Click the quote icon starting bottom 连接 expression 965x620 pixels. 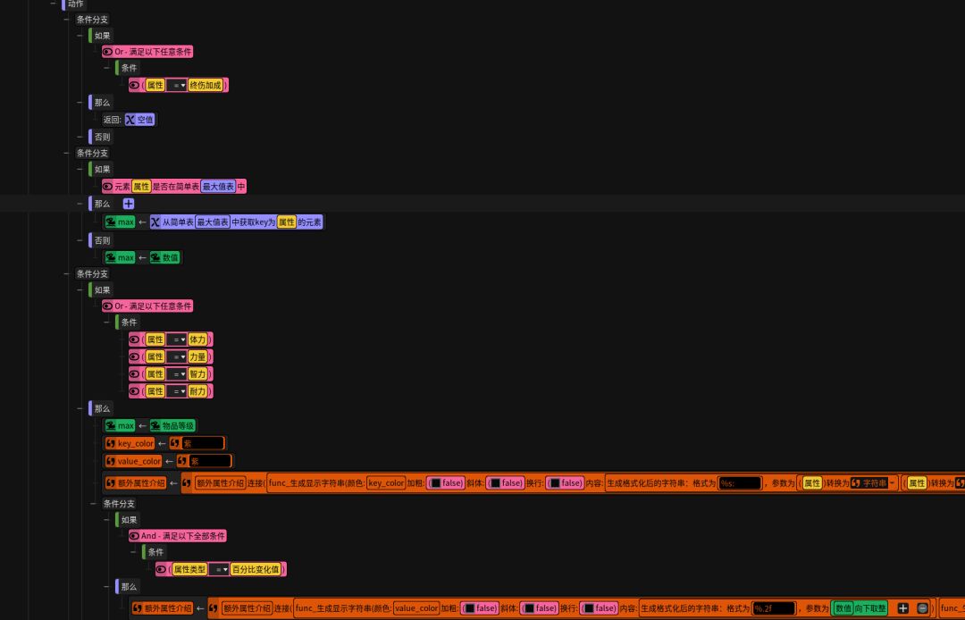tap(214, 608)
